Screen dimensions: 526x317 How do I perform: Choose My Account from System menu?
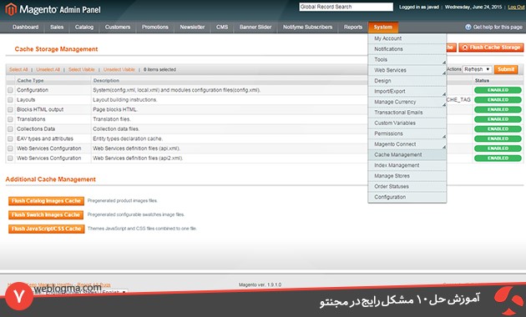pos(407,38)
